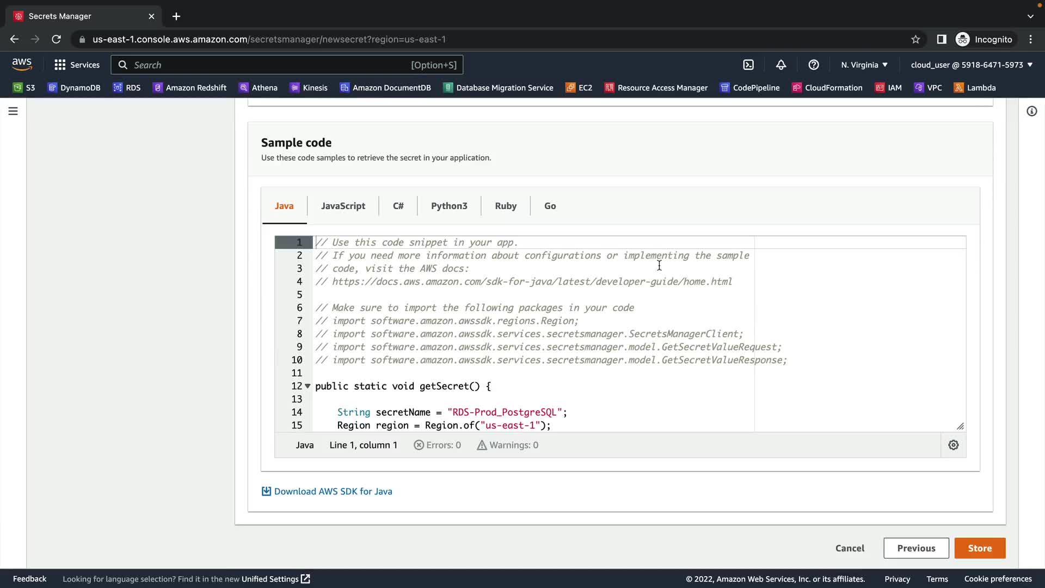Bookmark this page with star icon
This screenshot has height=588, width=1045.
pyautogui.click(x=915, y=39)
